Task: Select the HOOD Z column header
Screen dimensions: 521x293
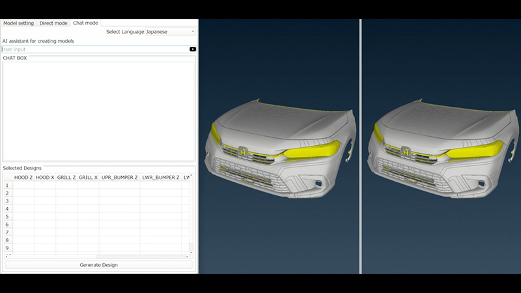Action: (23, 177)
